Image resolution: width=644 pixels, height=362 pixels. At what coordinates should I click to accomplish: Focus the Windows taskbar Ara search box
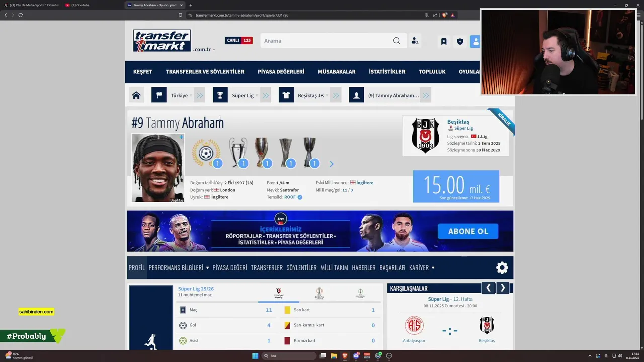tap(289, 356)
